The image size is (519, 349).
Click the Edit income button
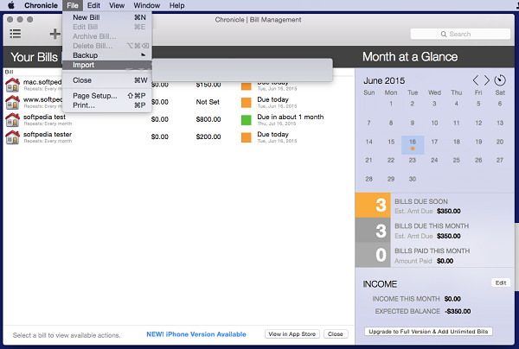click(x=501, y=282)
